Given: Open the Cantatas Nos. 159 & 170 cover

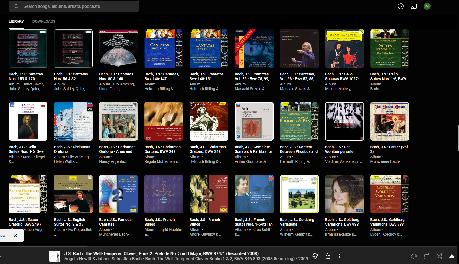Looking at the screenshot, I should click(28, 48).
